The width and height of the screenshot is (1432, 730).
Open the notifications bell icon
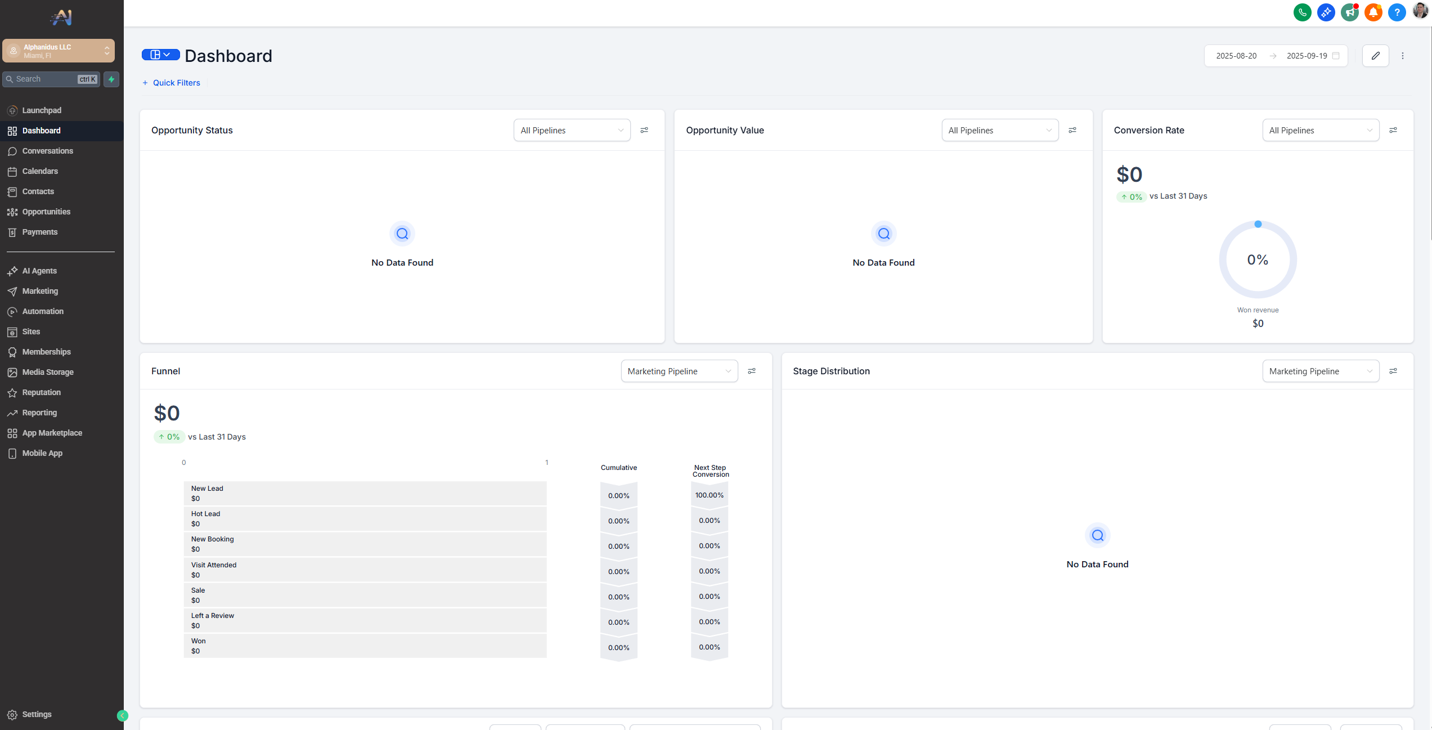point(1373,12)
